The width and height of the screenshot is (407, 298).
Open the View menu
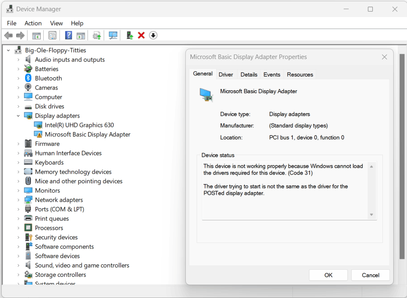coord(56,23)
